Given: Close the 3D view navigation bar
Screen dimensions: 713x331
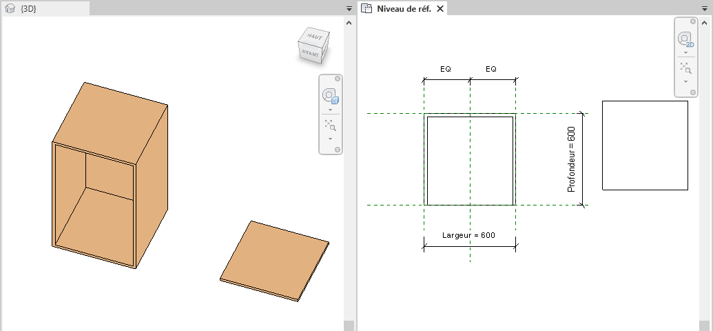Looking at the screenshot, I should pos(338,79).
